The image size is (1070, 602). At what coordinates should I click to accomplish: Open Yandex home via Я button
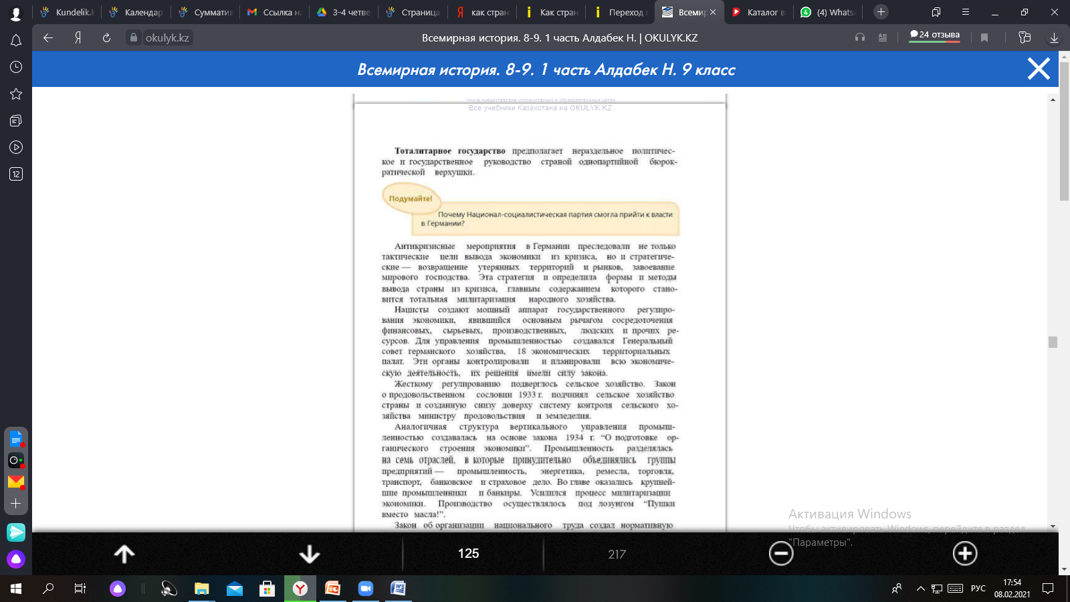tap(78, 38)
